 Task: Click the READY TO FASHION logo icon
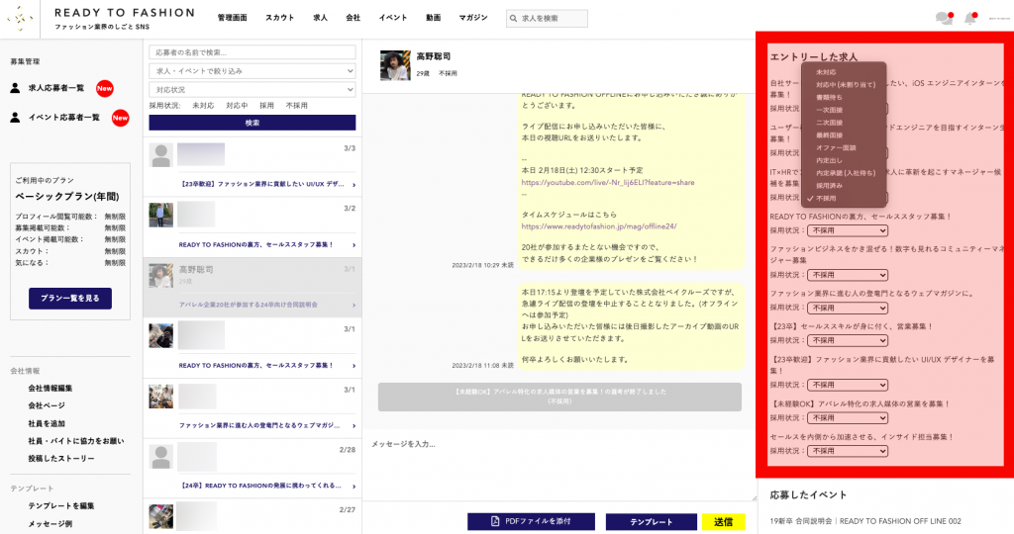click(x=20, y=18)
